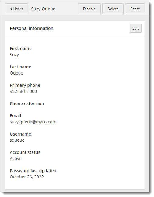This screenshot has height=197, width=154.
Task: Click the Account status label
Action: pos(25,152)
